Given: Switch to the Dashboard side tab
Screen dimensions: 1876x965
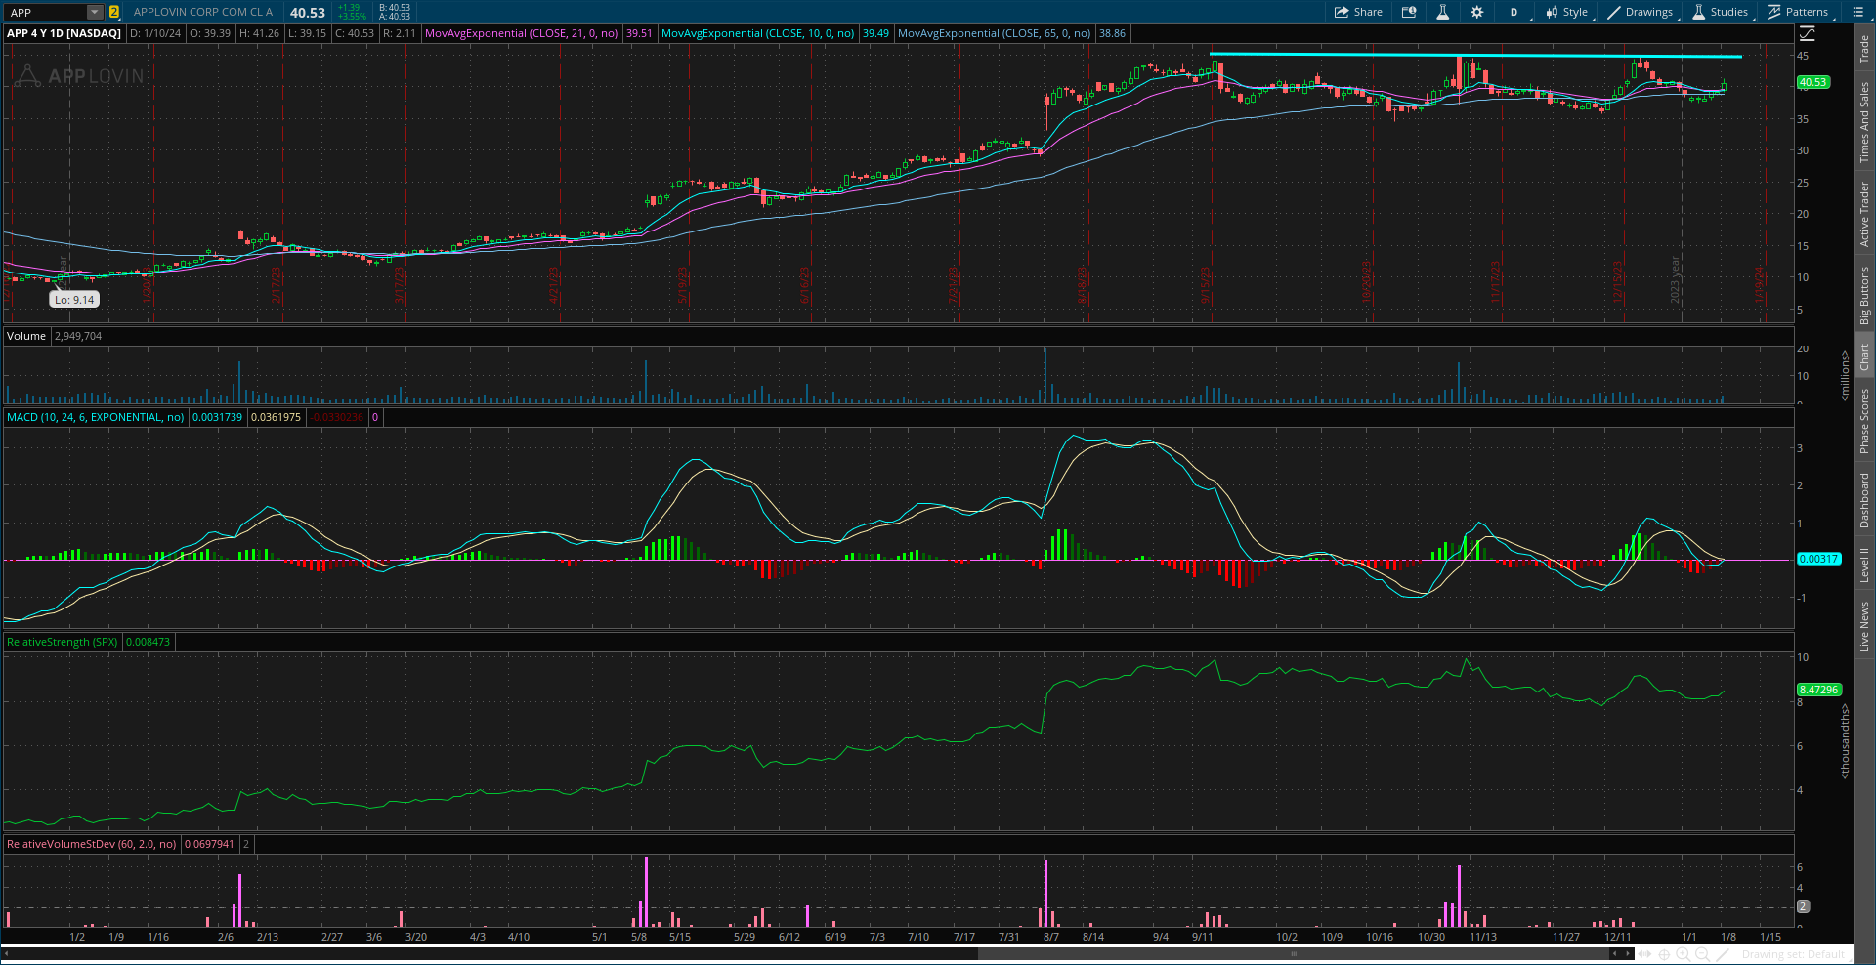Looking at the screenshot, I should click(1864, 500).
